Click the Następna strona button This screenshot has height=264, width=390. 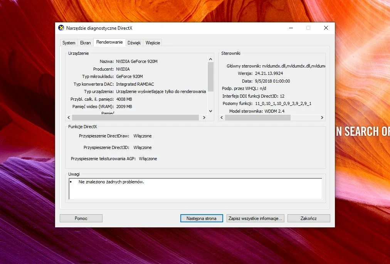[202, 218]
